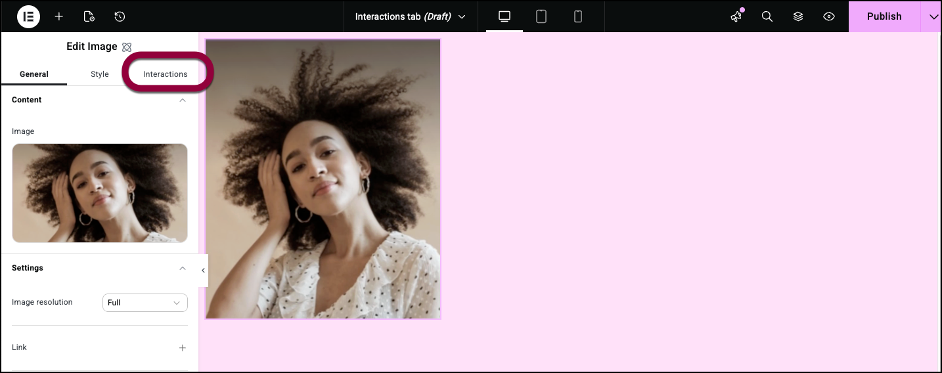Click the Publish button
942x373 pixels.
pyautogui.click(x=884, y=16)
